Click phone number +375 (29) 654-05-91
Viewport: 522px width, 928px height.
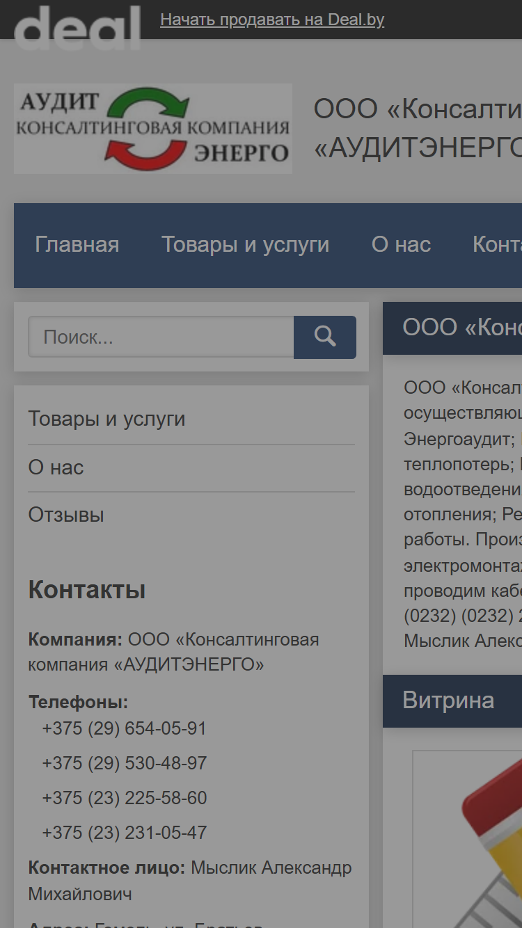point(124,728)
